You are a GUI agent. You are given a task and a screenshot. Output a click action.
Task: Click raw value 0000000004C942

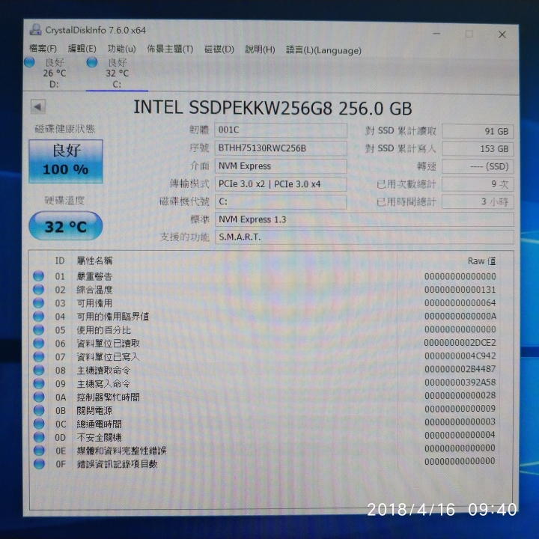[x=460, y=356]
